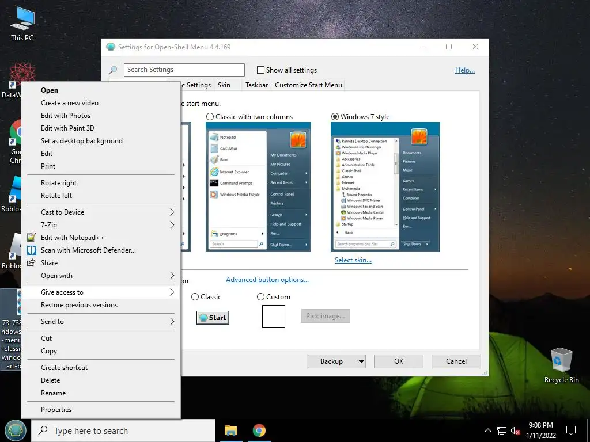
Task: Click the network icon in system tray
Action: click(502, 430)
